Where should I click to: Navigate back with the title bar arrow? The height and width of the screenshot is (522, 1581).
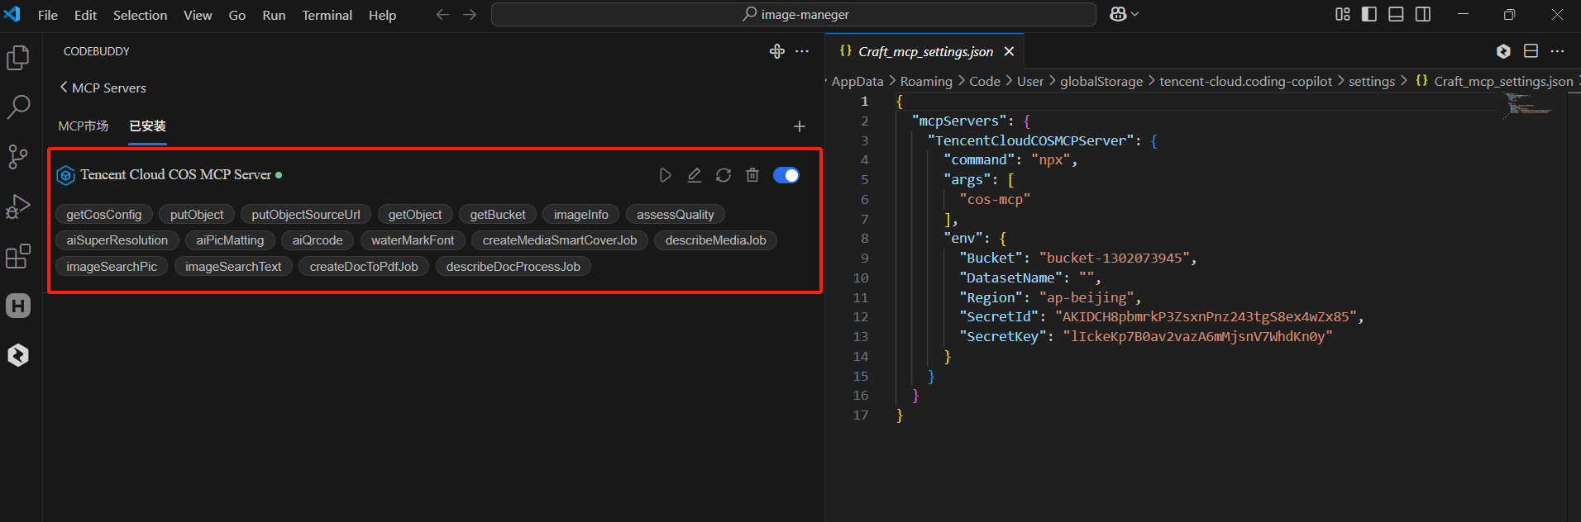tap(442, 15)
